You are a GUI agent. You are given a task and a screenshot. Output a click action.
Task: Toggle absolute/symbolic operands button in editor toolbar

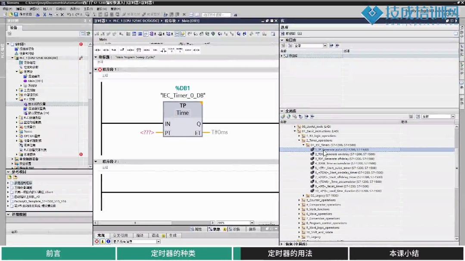coord(152,34)
